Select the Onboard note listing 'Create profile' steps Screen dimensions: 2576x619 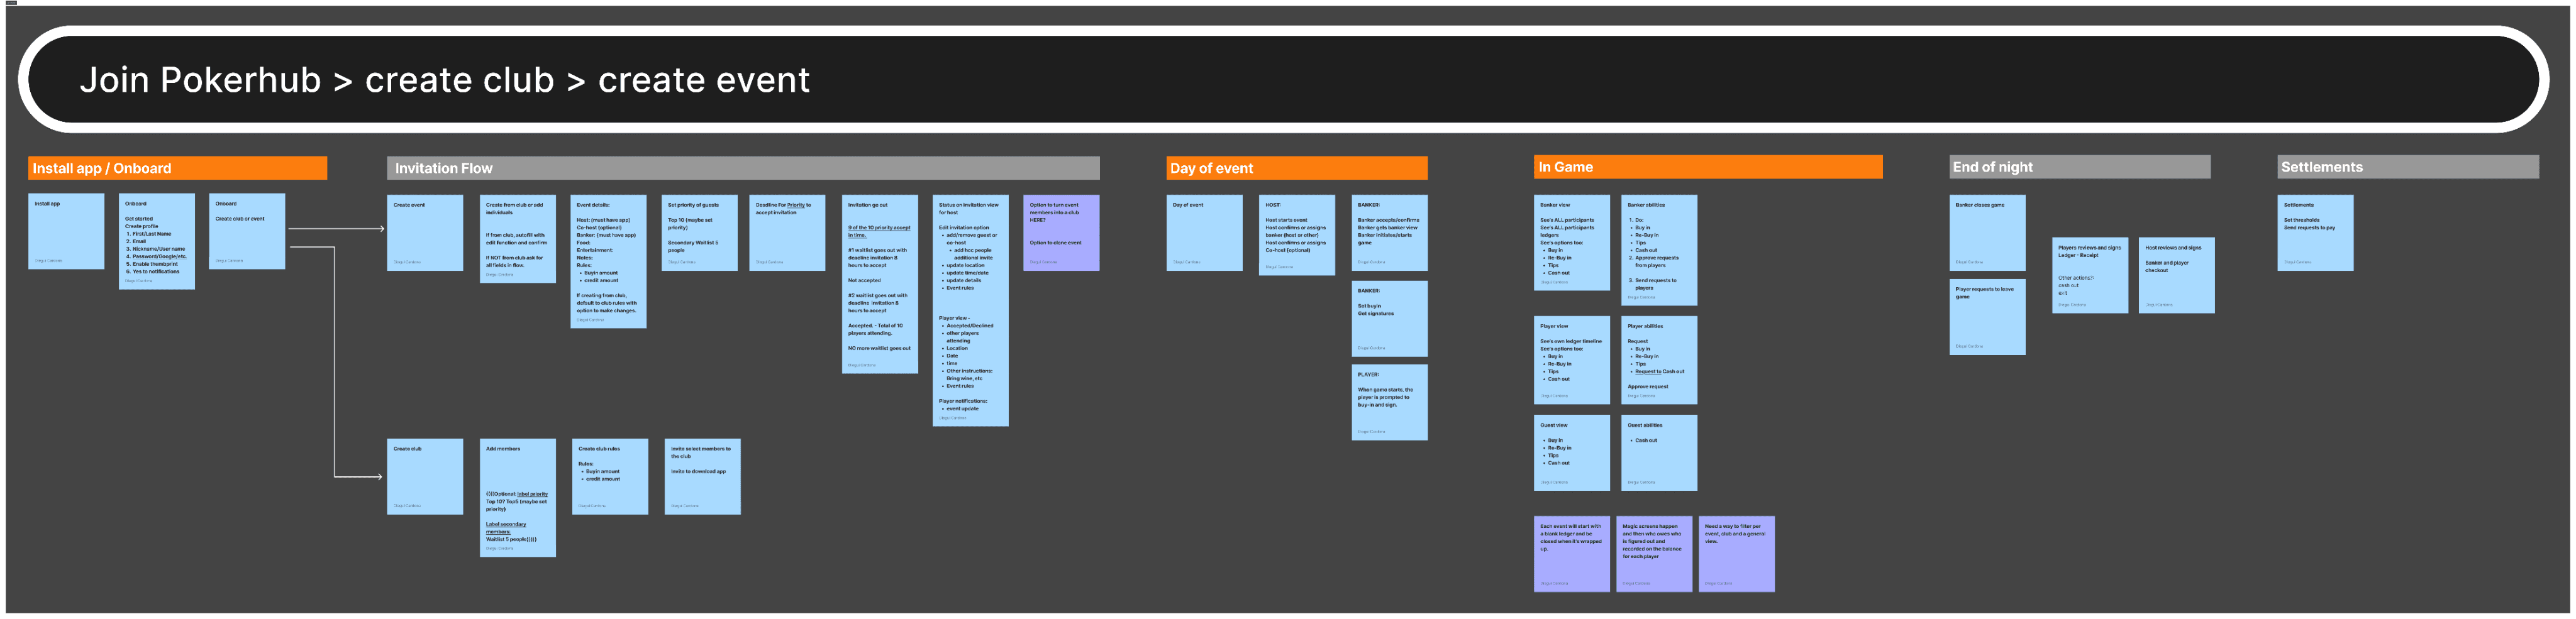tap(156, 241)
